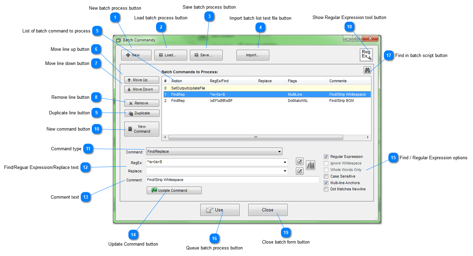Select the FindRep row for \xEF\xBB\xBF
The width and height of the screenshot is (473, 256).
click(267, 101)
